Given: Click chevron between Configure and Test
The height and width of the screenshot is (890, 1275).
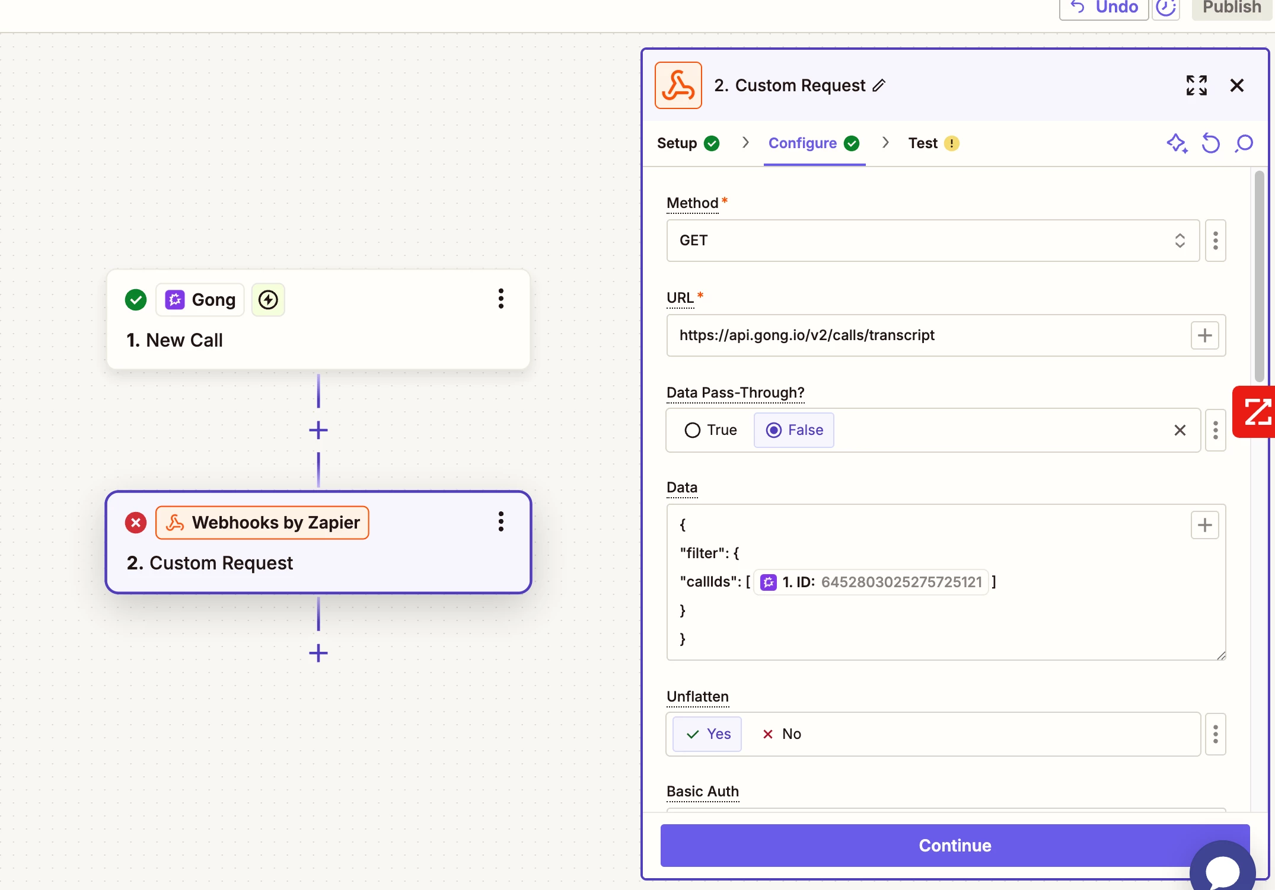Looking at the screenshot, I should click(885, 143).
